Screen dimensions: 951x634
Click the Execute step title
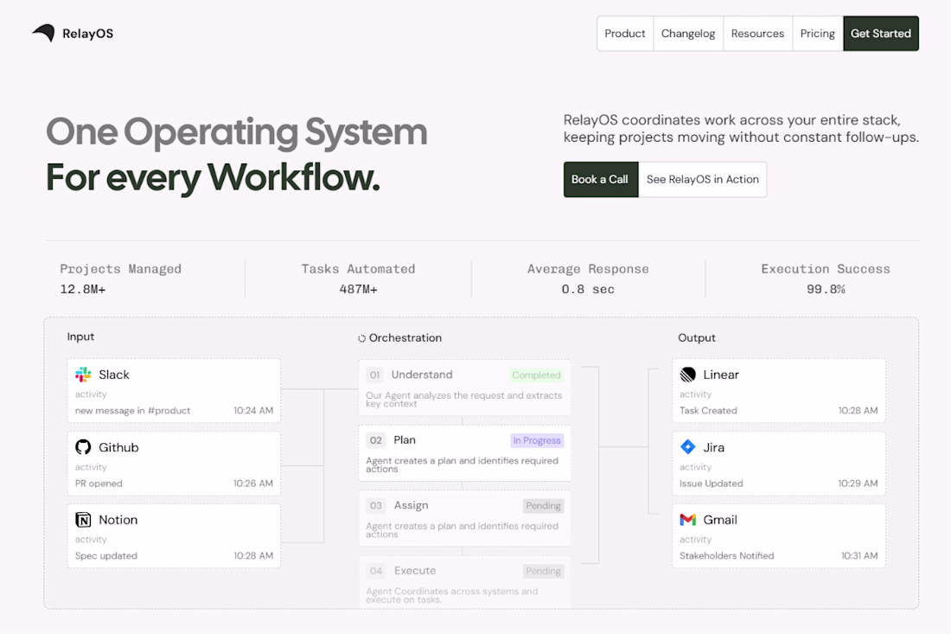pyautogui.click(x=415, y=570)
